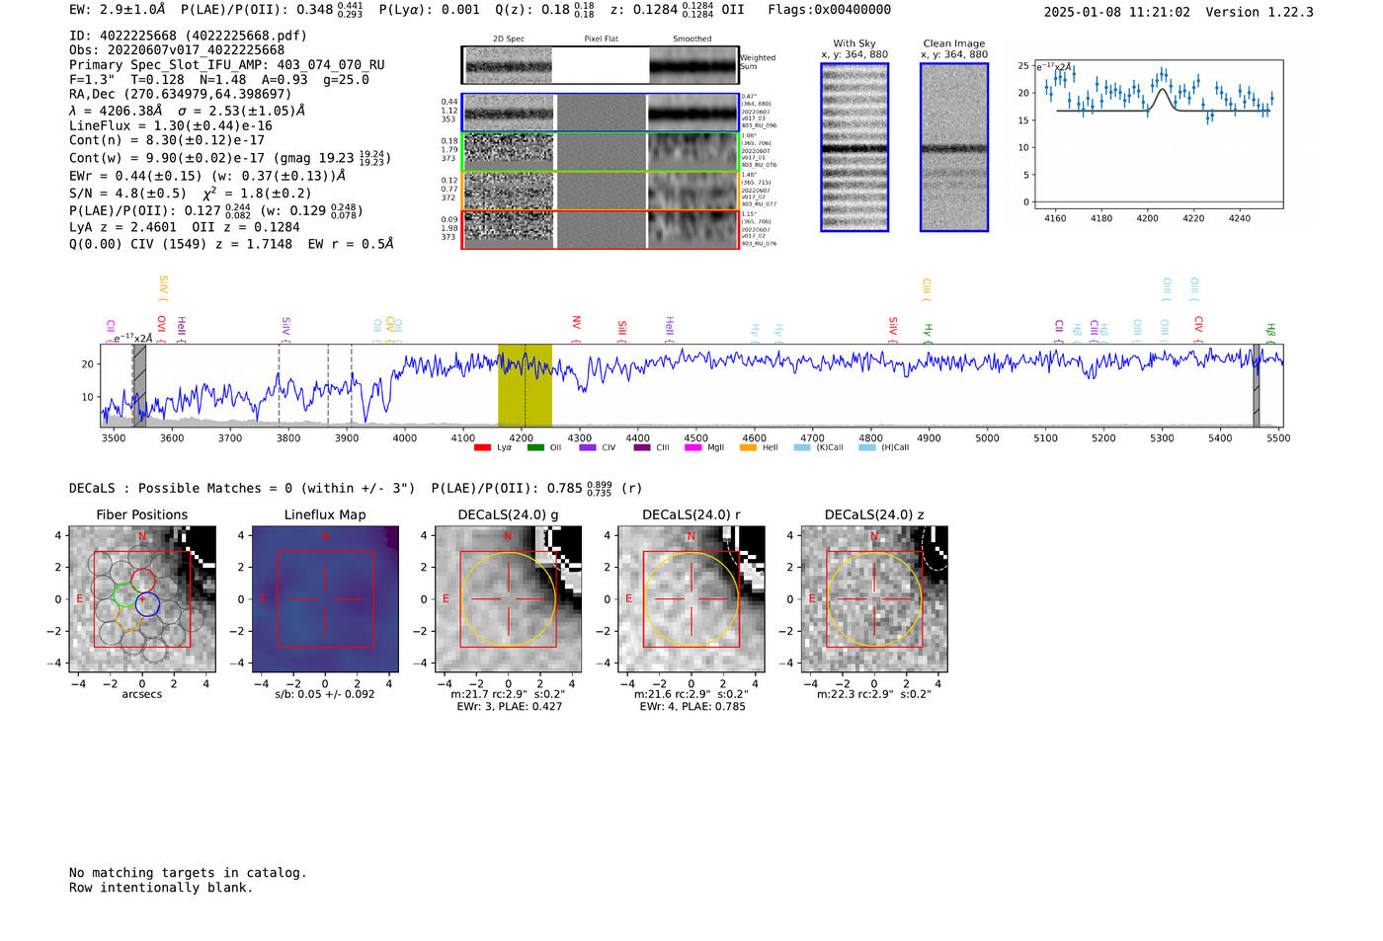The image size is (1383, 941).
Task: Click the hatched gray band near 5460Å
Action: coord(1257,385)
